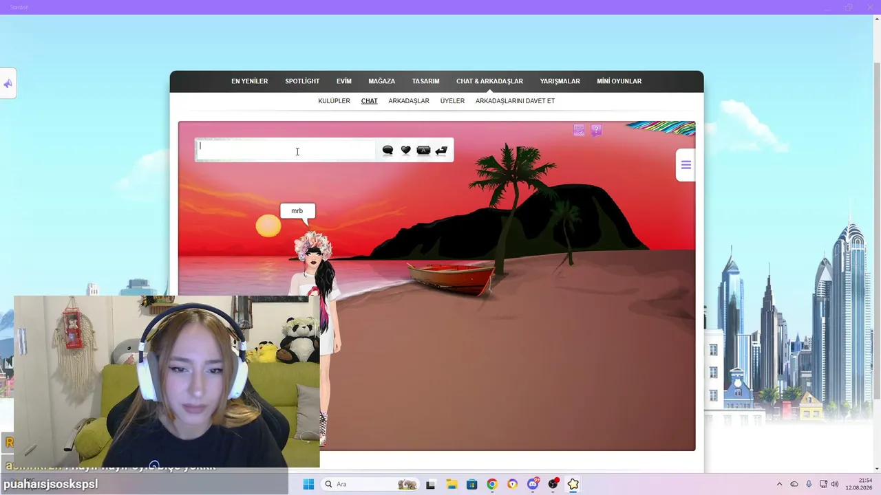Open the text style 'A' icon

[x=423, y=150]
